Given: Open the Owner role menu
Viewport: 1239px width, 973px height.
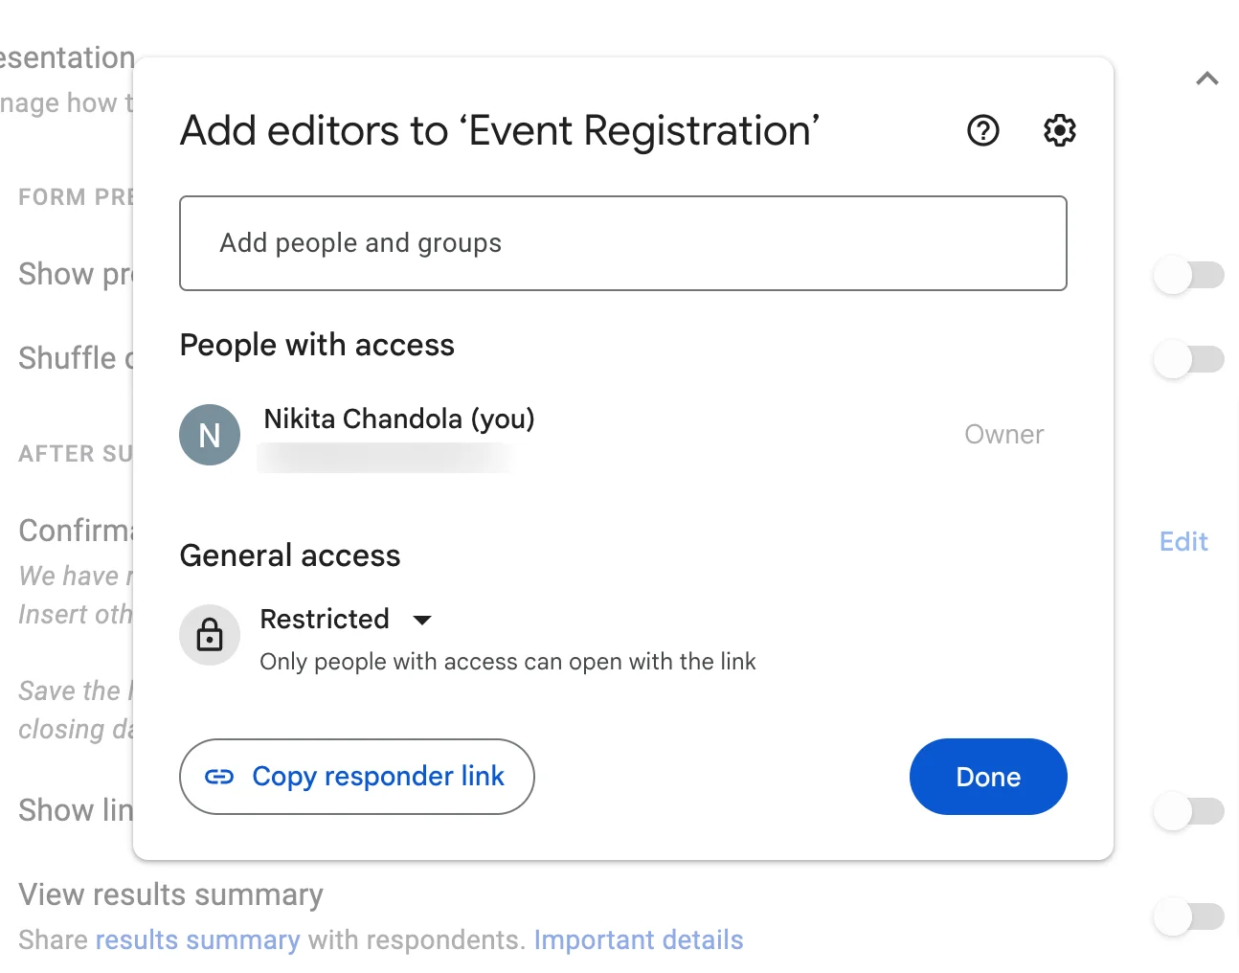Looking at the screenshot, I should (1003, 434).
